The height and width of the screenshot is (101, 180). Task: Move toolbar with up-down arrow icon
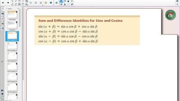[x=177, y=4]
